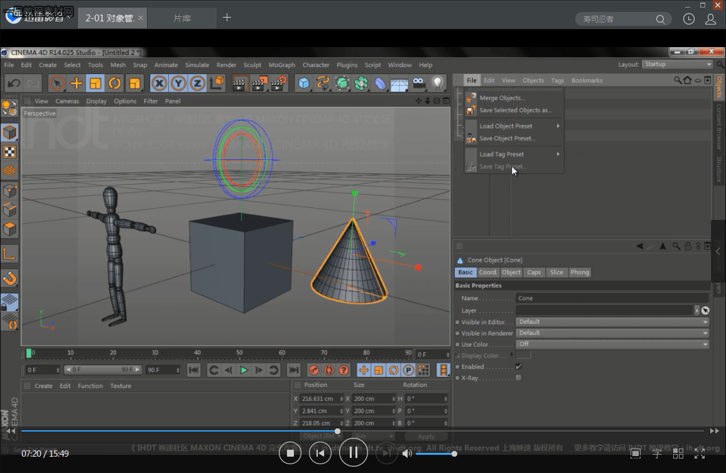Click the Display Color swatch
This screenshot has height=473, width=726.
[x=523, y=356]
